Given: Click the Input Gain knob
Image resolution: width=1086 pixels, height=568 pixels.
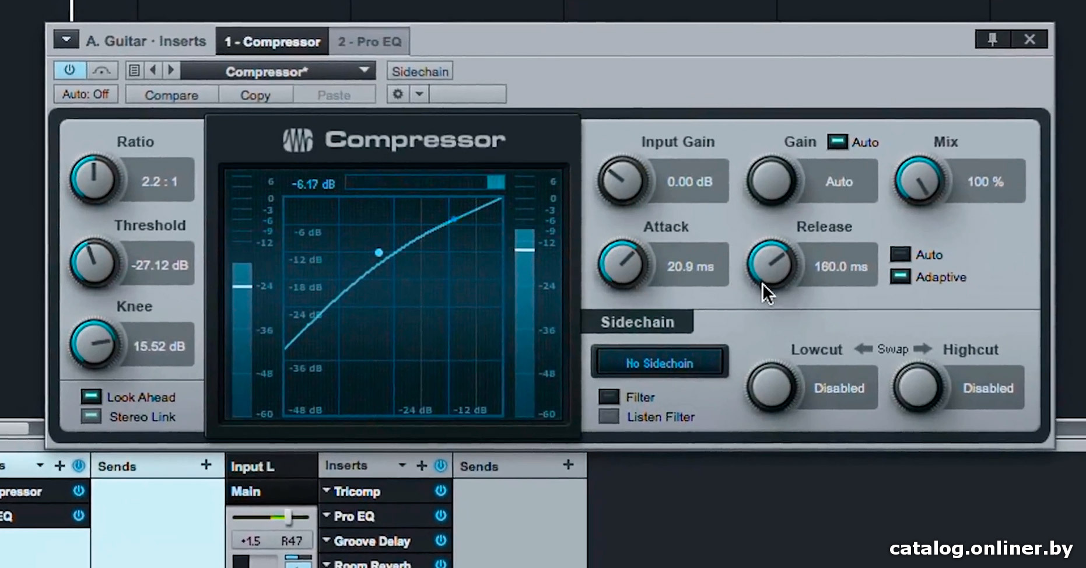Looking at the screenshot, I should click(x=622, y=181).
